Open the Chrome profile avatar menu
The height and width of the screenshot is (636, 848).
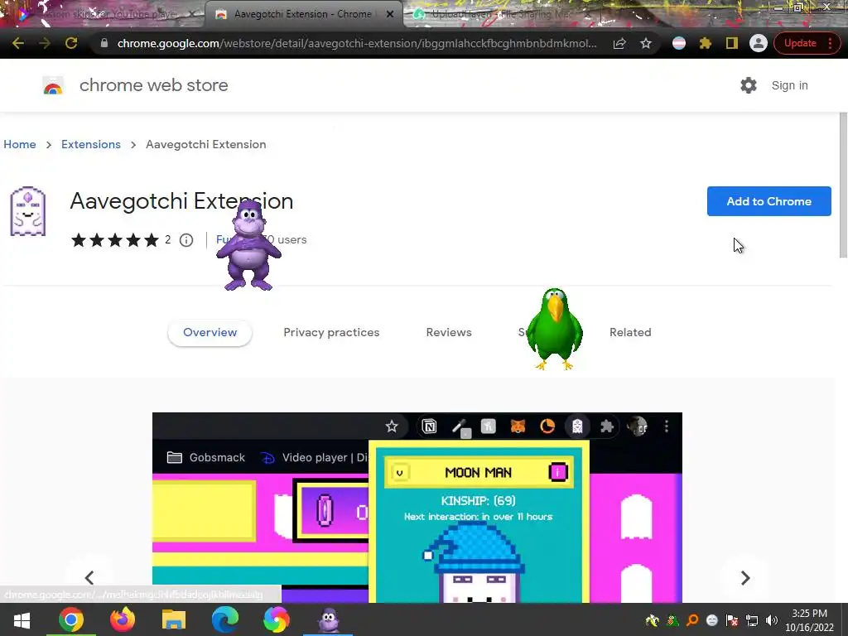click(759, 43)
